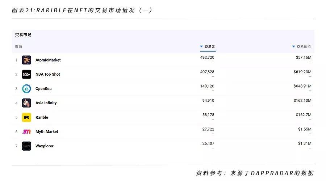Open the Waxplorer marketplace link

[x=45, y=146]
